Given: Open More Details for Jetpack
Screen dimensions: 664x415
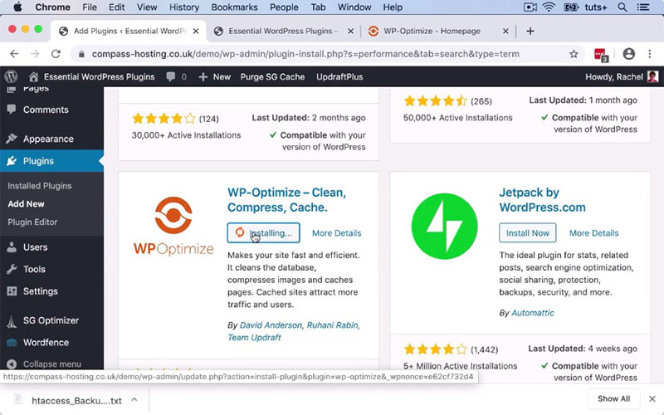Looking at the screenshot, I should [593, 233].
